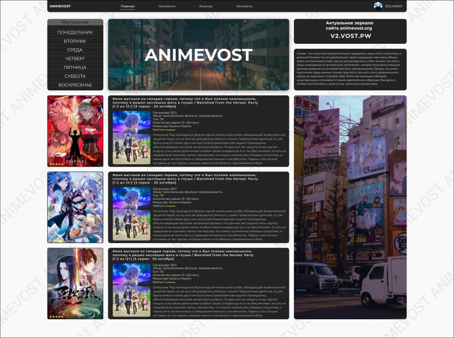Click the third card's release year line
The height and width of the screenshot is (338, 454).
coord(165,265)
